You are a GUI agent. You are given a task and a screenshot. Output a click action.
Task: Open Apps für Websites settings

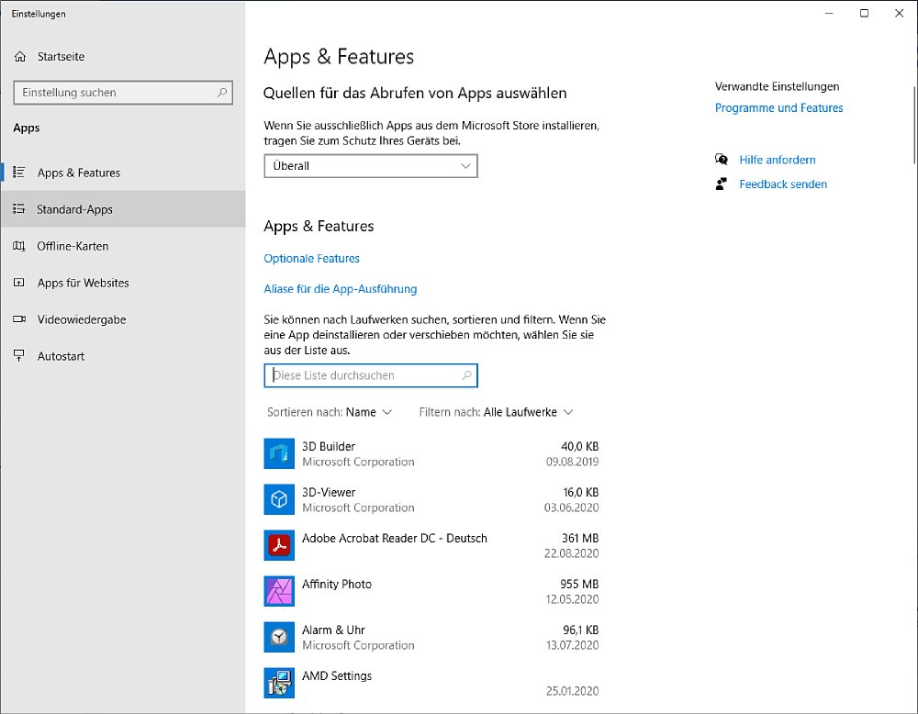(x=123, y=283)
